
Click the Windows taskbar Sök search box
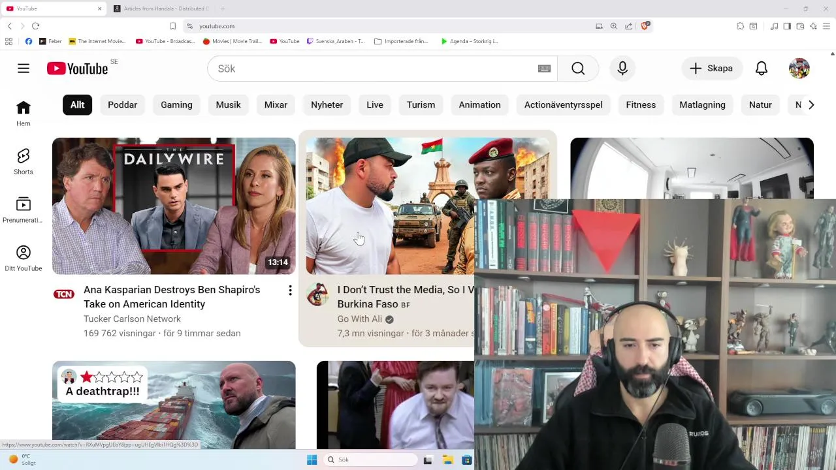click(x=370, y=460)
